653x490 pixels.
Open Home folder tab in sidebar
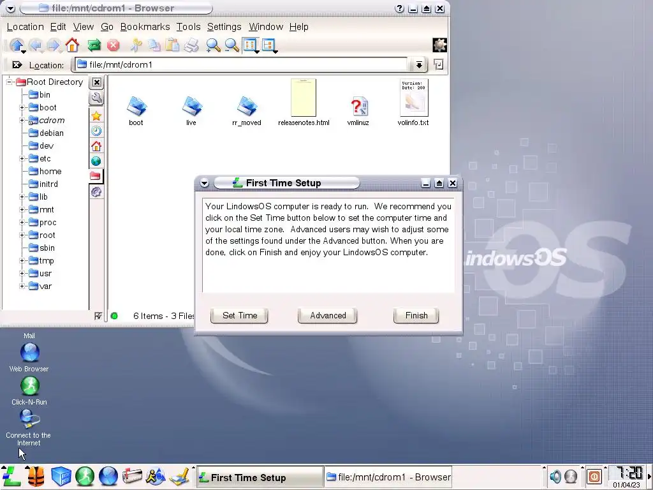pos(96,146)
